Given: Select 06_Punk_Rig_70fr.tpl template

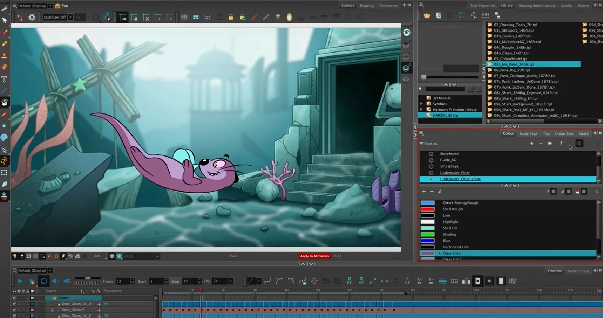Looking at the screenshot, I should pyautogui.click(x=512, y=70).
